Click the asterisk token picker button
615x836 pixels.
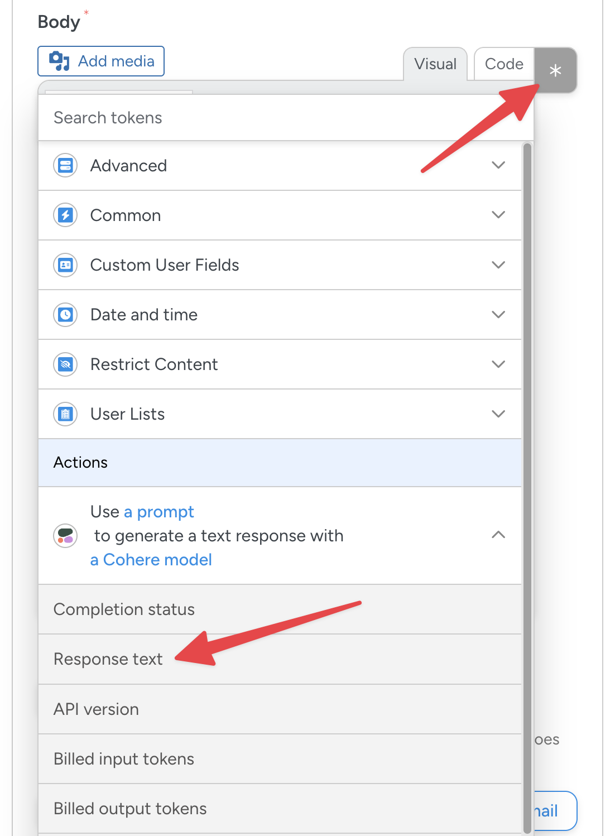click(555, 70)
